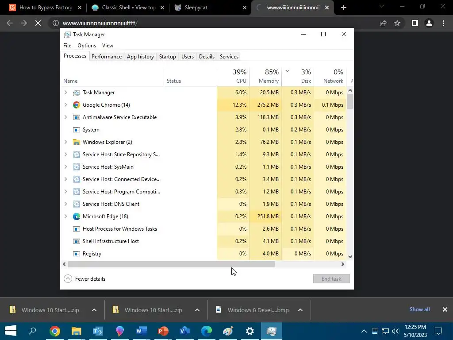Open the View menu in Task Manager
The width and height of the screenshot is (453, 340).
[107, 46]
